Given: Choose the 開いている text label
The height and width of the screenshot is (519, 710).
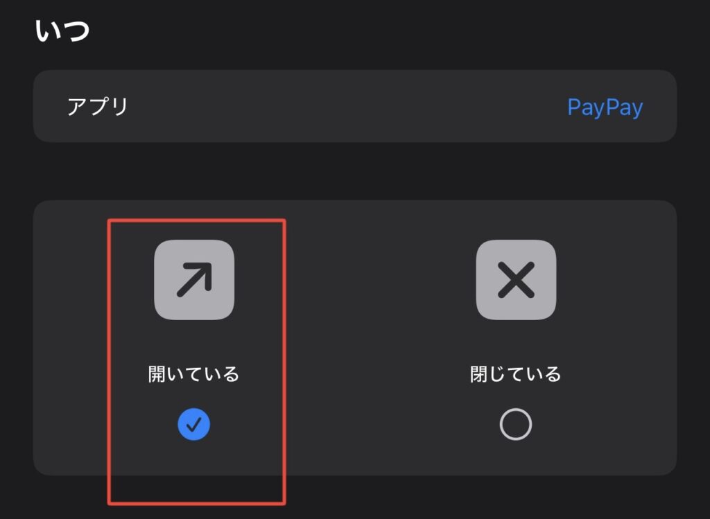Looking at the screenshot, I should [194, 374].
